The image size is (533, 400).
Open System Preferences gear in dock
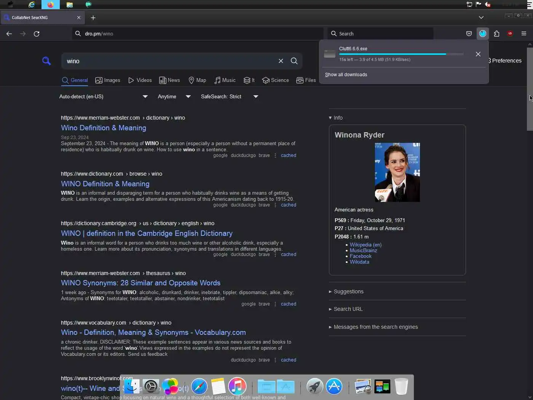pos(151,387)
